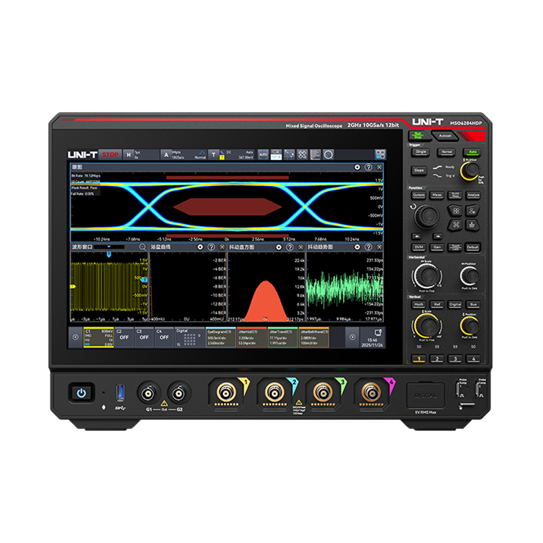543x543 pixels.
Task: Toggle channel C2 on
Action: pos(124,336)
